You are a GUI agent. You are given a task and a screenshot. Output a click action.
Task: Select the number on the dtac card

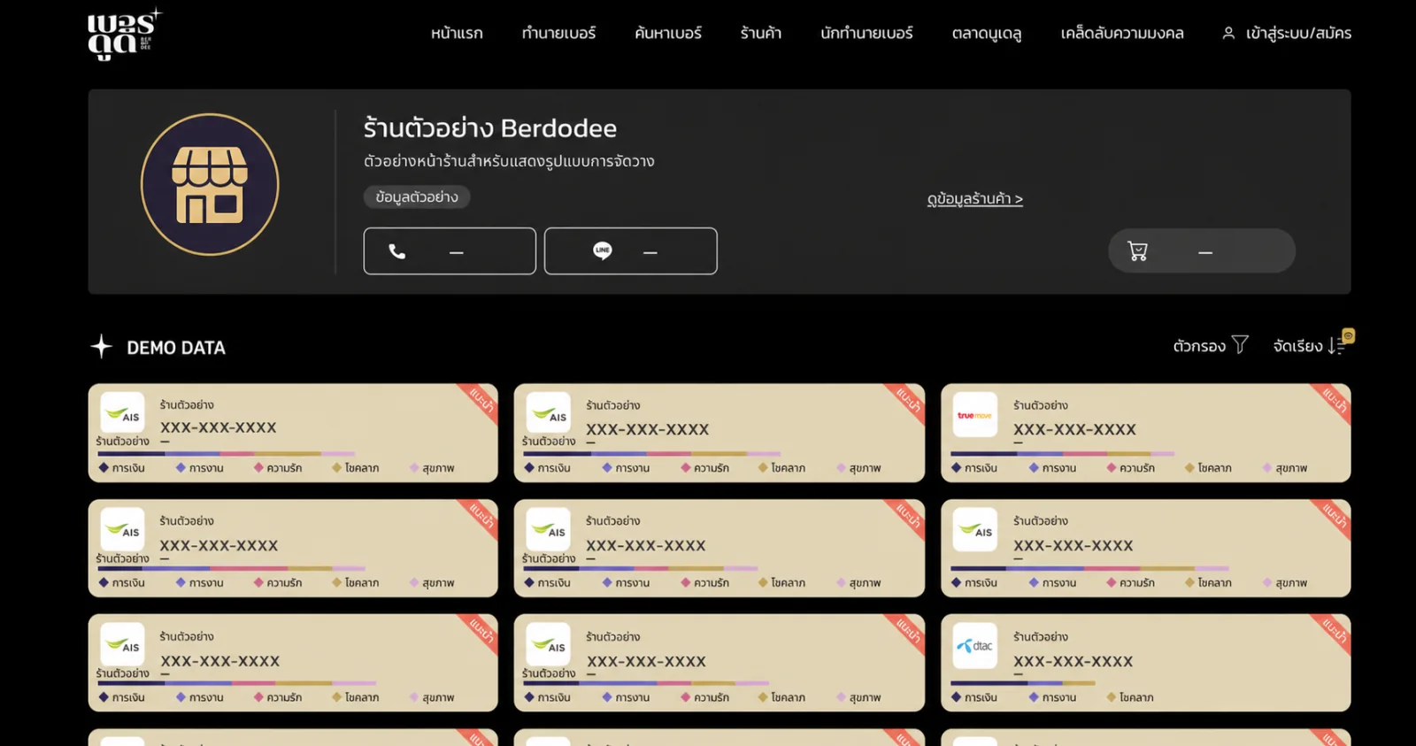click(x=1073, y=661)
